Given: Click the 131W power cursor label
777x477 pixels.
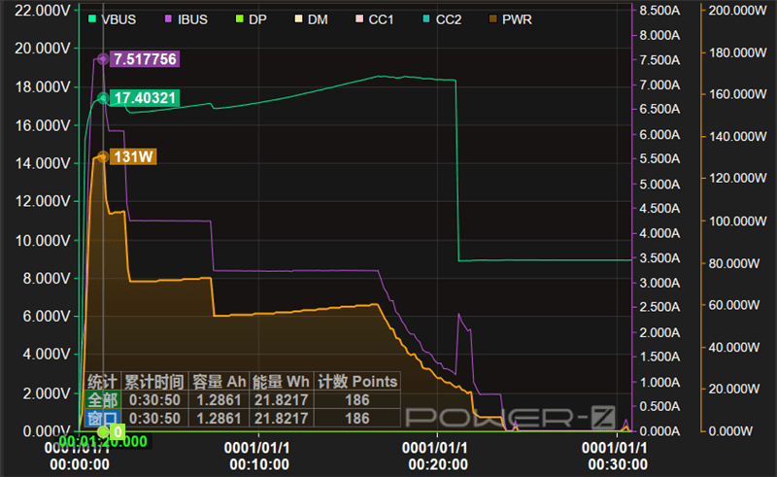Looking at the screenshot, I should (133, 156).
